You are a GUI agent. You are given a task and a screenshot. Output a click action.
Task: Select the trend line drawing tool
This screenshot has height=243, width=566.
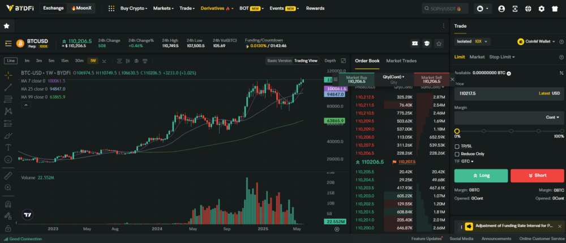[x=8, y=87]
